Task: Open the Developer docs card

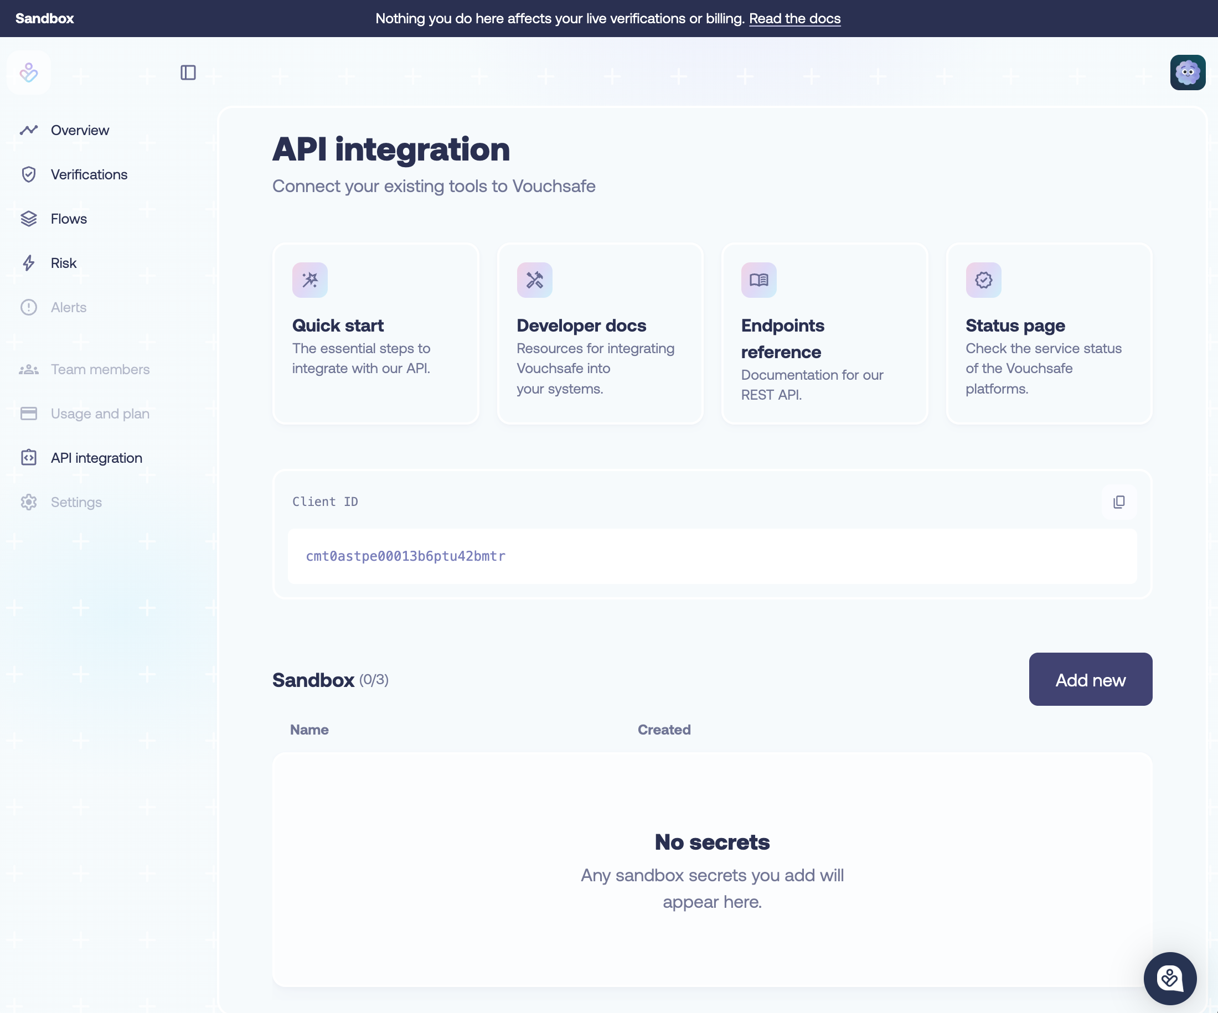Action: (x=600, y=333)
